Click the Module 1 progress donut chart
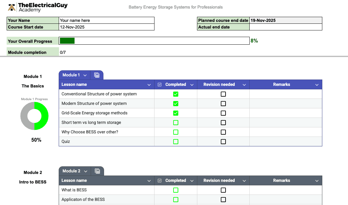348x205 pixels. [x=34, y=116]
